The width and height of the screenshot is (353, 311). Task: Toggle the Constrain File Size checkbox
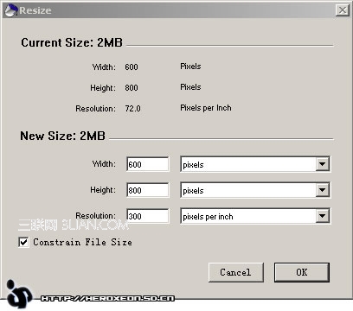pos(23,242)
